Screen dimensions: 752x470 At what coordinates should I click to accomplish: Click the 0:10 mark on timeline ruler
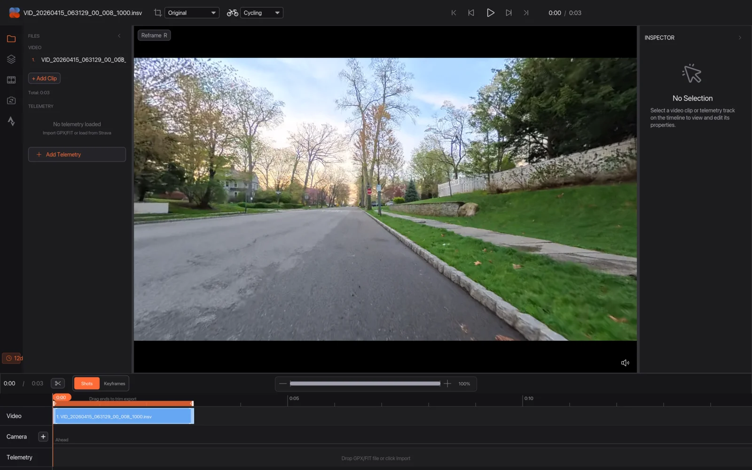pos(529,399)
